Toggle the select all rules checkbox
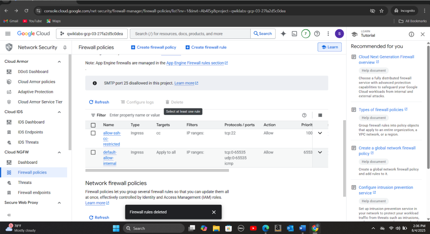The image size is (430, 234). tap(93, 125)
